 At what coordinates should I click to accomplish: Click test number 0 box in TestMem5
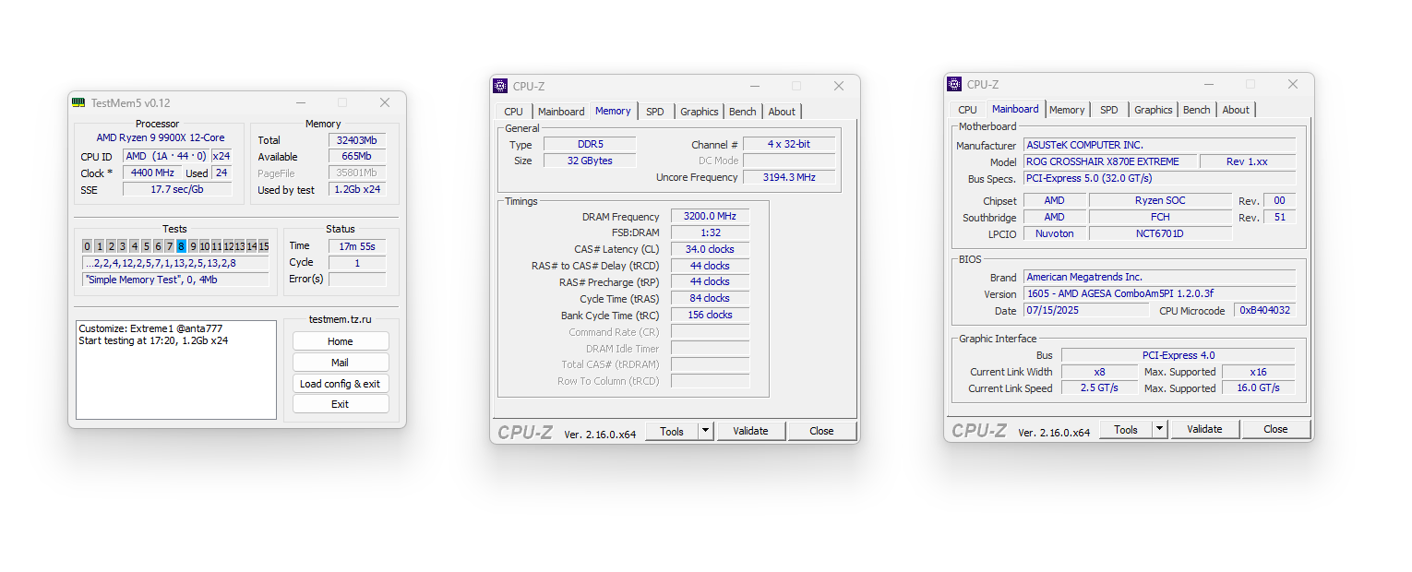coord(88,246)
